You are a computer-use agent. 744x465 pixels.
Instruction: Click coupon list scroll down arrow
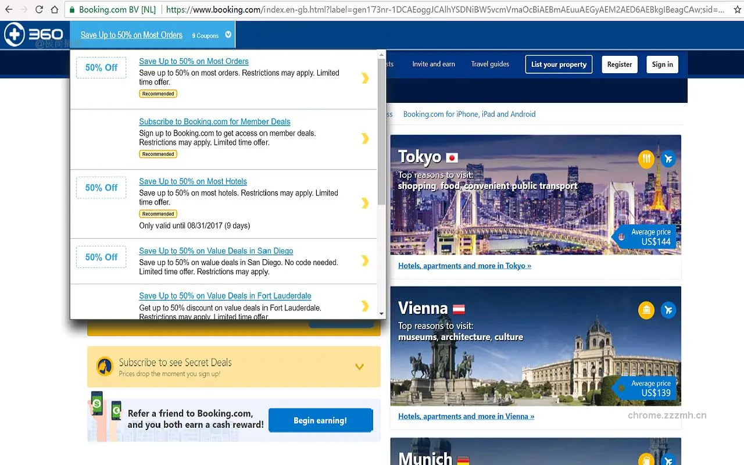coord(381,314)
